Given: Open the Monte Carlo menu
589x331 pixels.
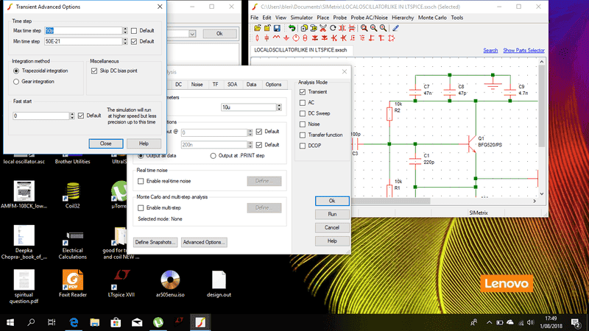Looking at the screenshot, I should click(432, 18).
